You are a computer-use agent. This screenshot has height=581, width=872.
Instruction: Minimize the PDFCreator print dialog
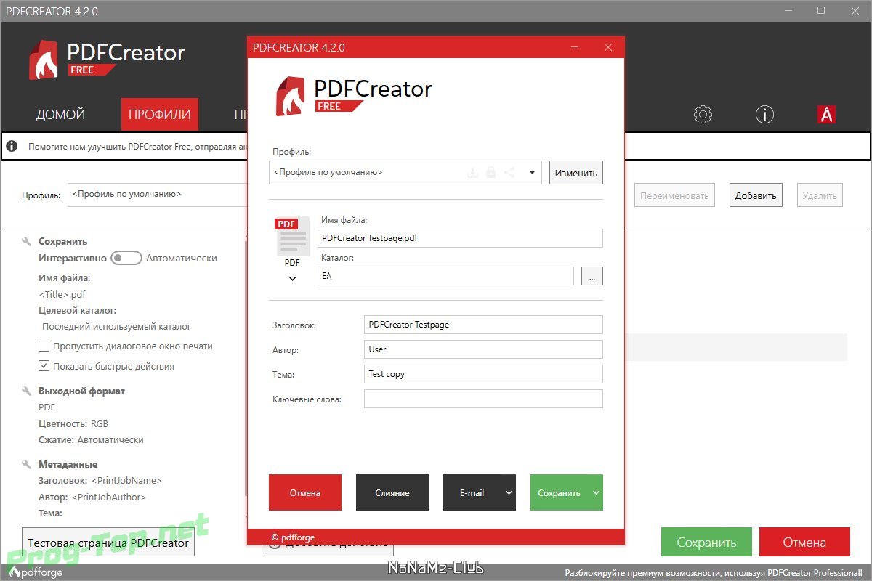(x=575, y=48)
